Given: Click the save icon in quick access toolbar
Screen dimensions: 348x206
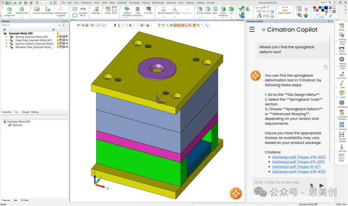Looking at the screenshot, I should point(7,3).
